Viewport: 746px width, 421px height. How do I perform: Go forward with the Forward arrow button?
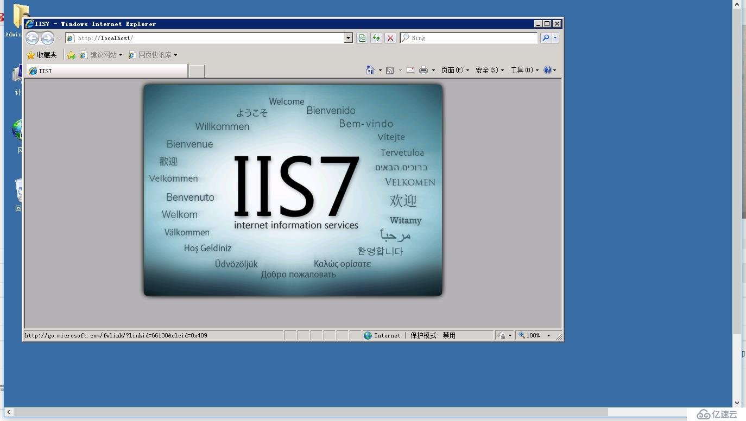pyautogui.click(x=47, y=38)
